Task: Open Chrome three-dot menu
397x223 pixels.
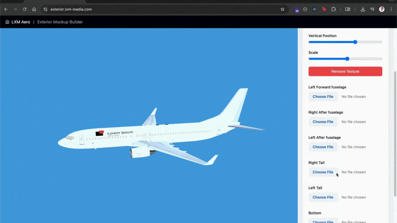Action: pyautogui.click(x=391, y=9)
